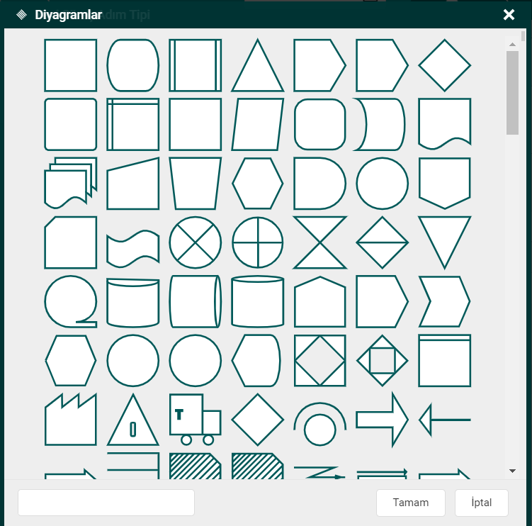The width and height of the screenshot is (532, 526).
Task: Pick the chevron step arrow shape
Action: pyautogui.click(x=444, y=302)
